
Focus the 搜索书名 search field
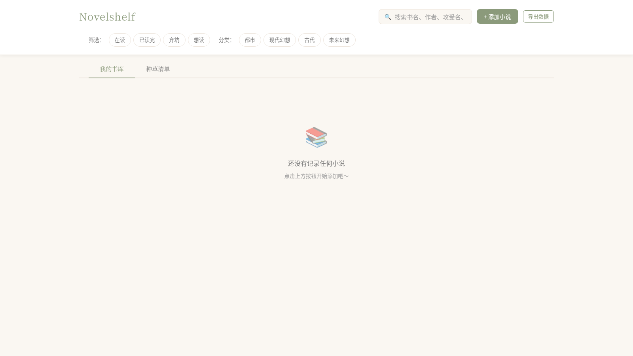(425, 17)
